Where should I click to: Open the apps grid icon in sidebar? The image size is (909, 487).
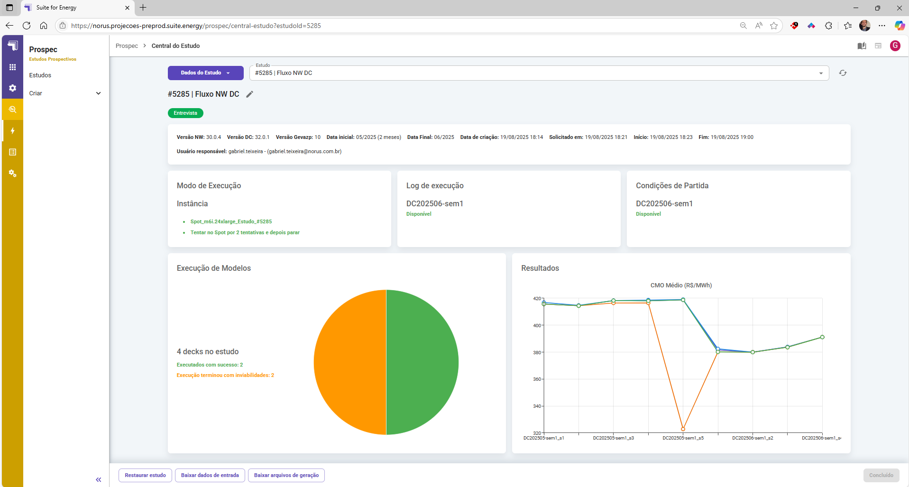(x=13, y=67)
